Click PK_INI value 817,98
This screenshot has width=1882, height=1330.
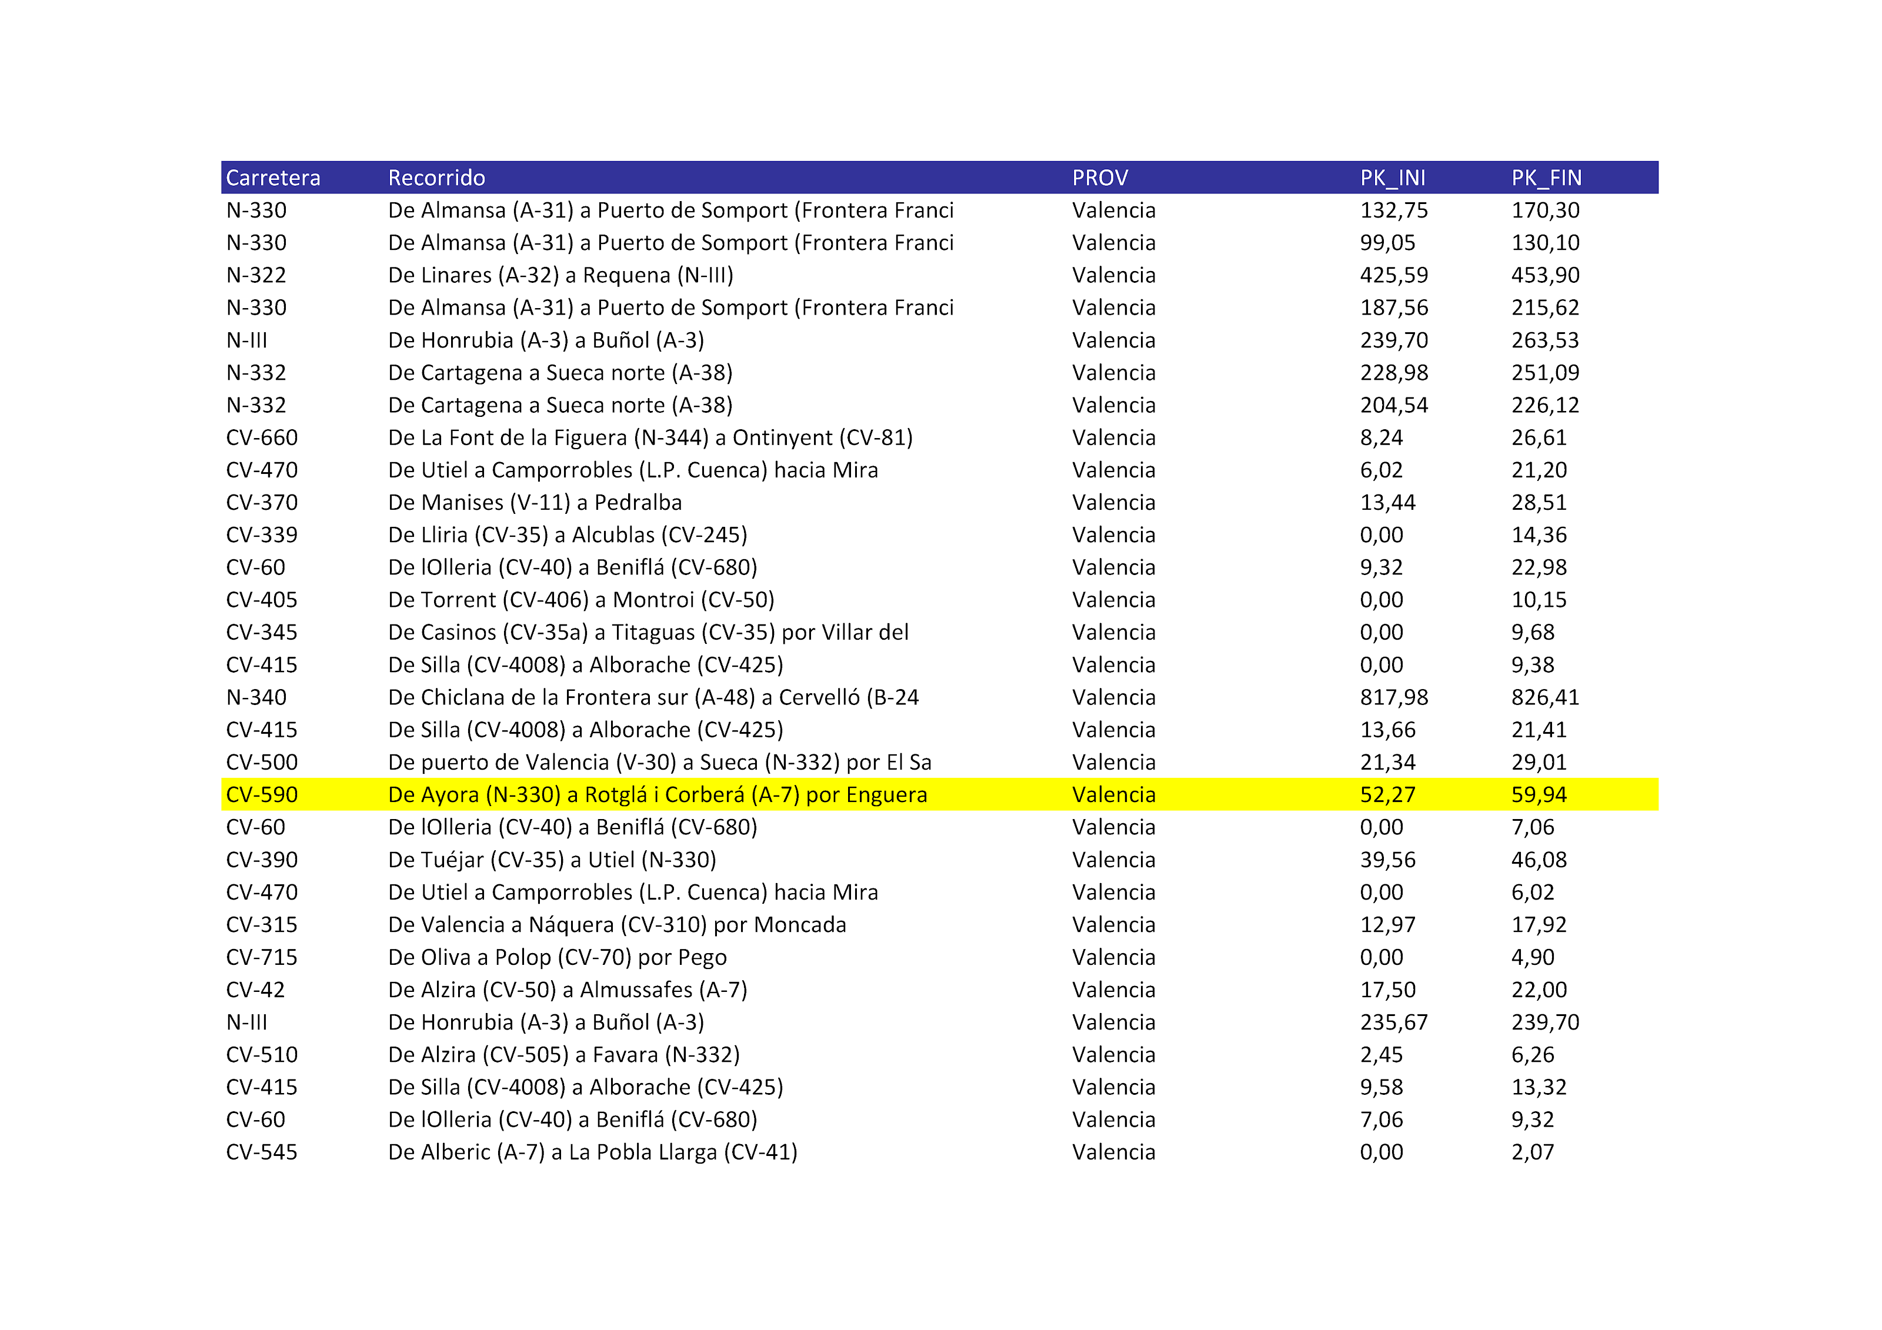tap(1394, 697)
